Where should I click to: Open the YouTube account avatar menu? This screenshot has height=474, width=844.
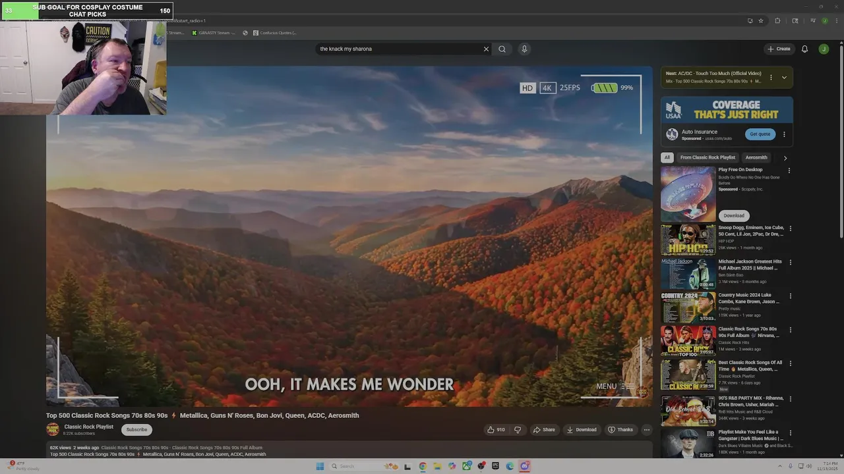[x=824, y=49]
